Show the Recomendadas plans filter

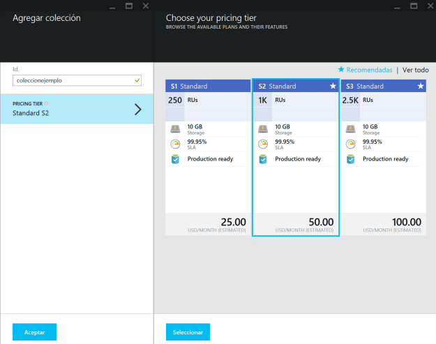(x=365, y=70)
